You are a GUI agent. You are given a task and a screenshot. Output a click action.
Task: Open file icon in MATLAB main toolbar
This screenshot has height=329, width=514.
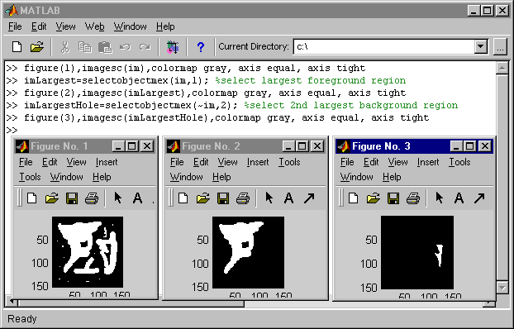(37, 47)
